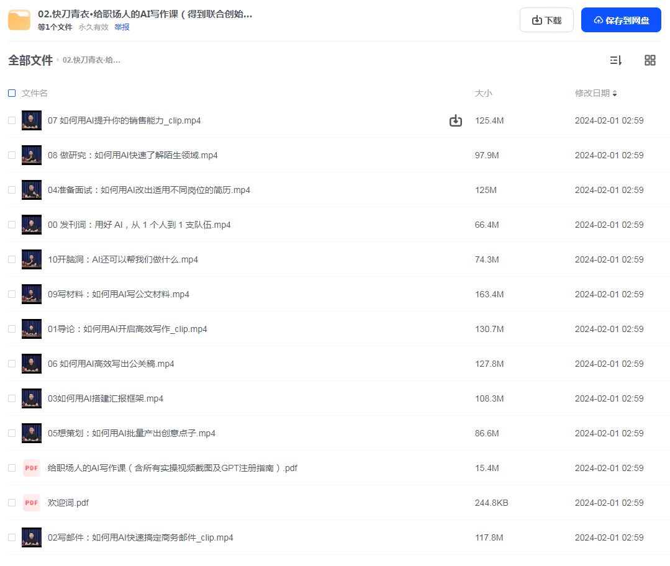Check the box for 08 做研究 video

click(x=12, y=155)
